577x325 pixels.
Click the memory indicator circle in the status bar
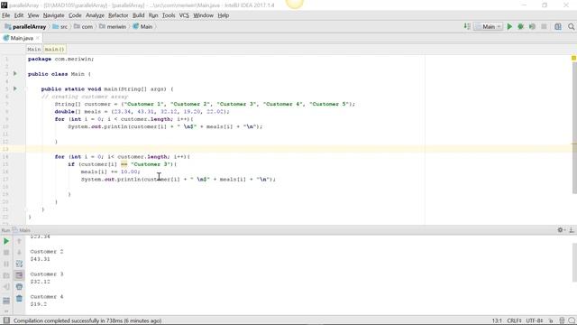point(572,320)
